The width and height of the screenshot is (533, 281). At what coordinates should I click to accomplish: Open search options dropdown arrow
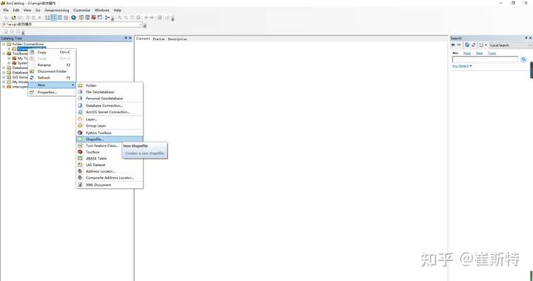pyautogui.click(x=486, y=45)
